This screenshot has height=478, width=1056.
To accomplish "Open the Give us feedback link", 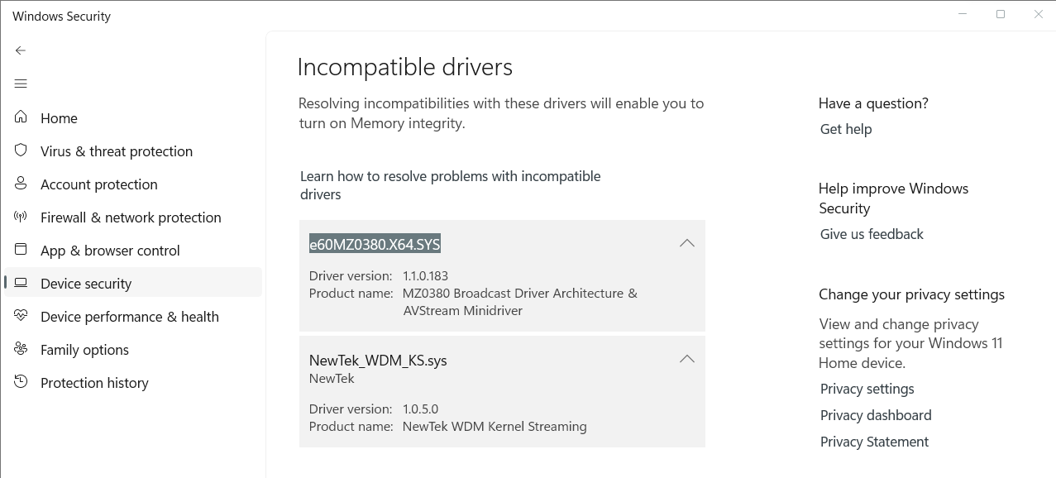I will [x=872, y=234].
